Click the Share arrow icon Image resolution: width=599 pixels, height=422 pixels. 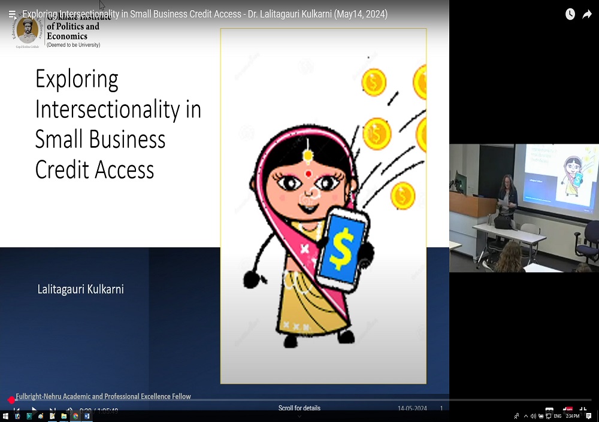tap(587, 14)
